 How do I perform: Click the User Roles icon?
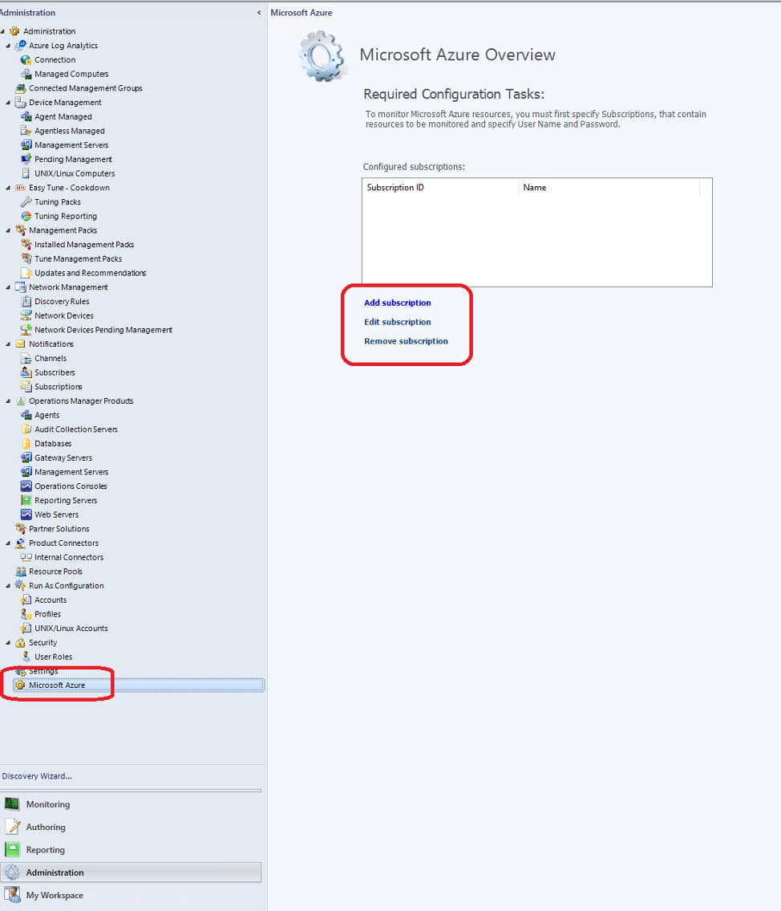click(26, 657)
